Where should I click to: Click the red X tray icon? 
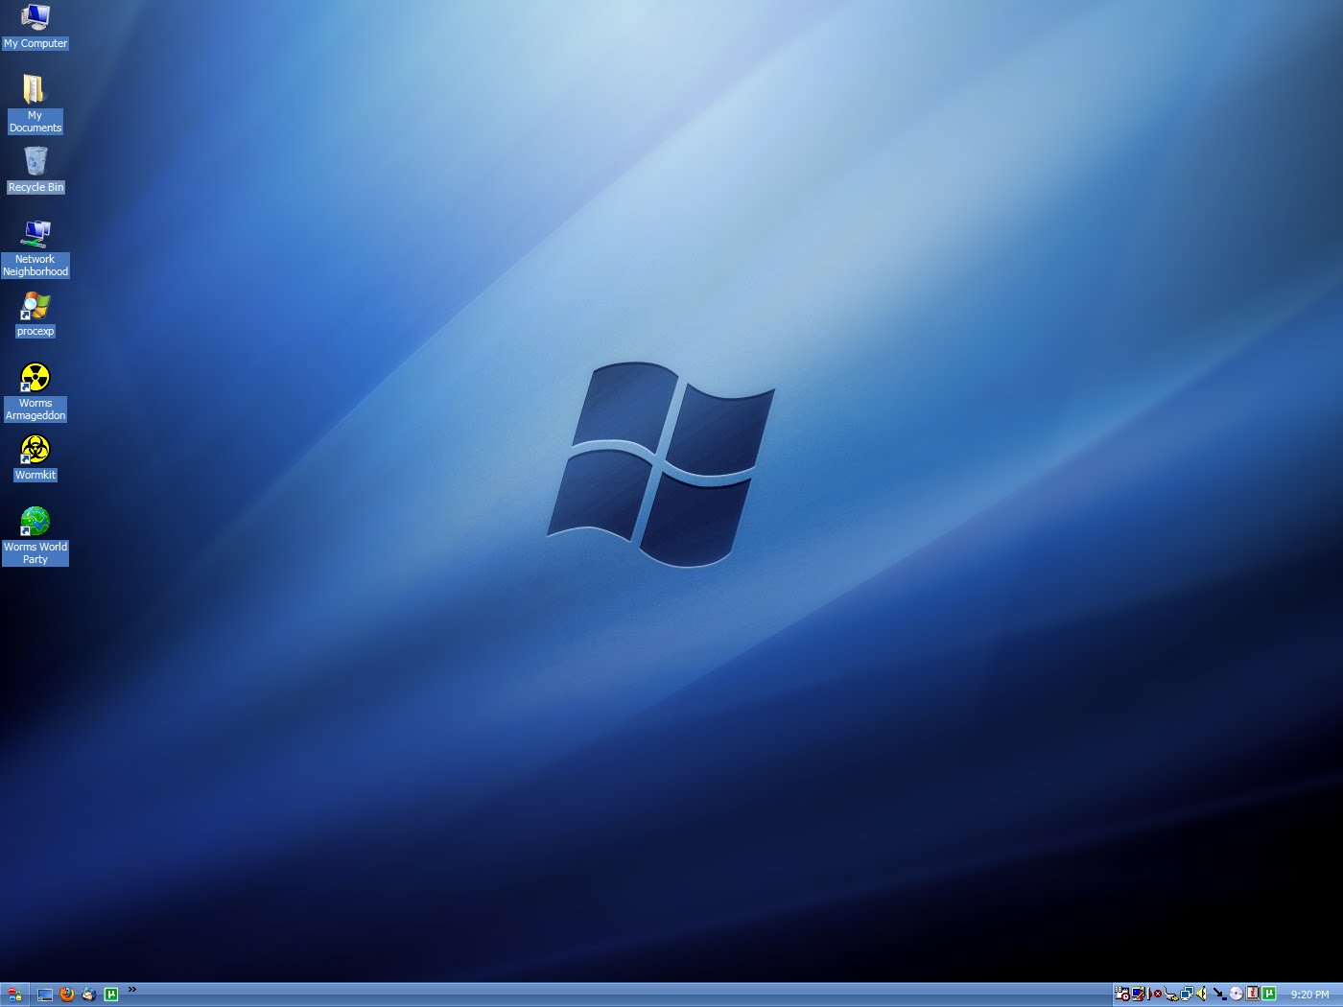pos(1155,995)
